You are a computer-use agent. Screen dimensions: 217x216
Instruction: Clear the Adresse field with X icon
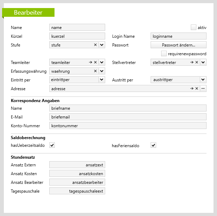click(x=197, y=88)
